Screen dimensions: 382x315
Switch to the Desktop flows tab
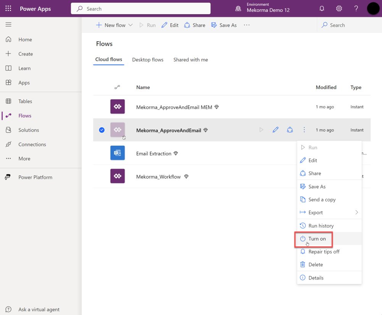[x=147, y=60]
